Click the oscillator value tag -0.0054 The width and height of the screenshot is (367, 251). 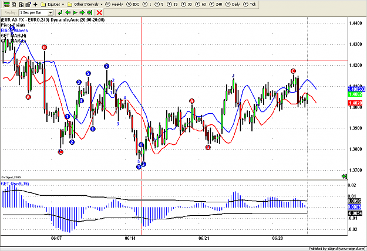355,213
